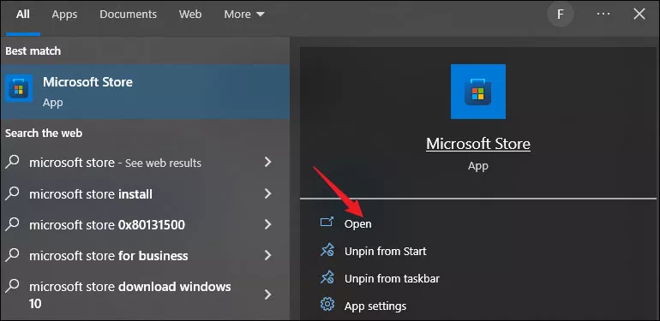Click the App settings gear icon

(x=327, y=304)
